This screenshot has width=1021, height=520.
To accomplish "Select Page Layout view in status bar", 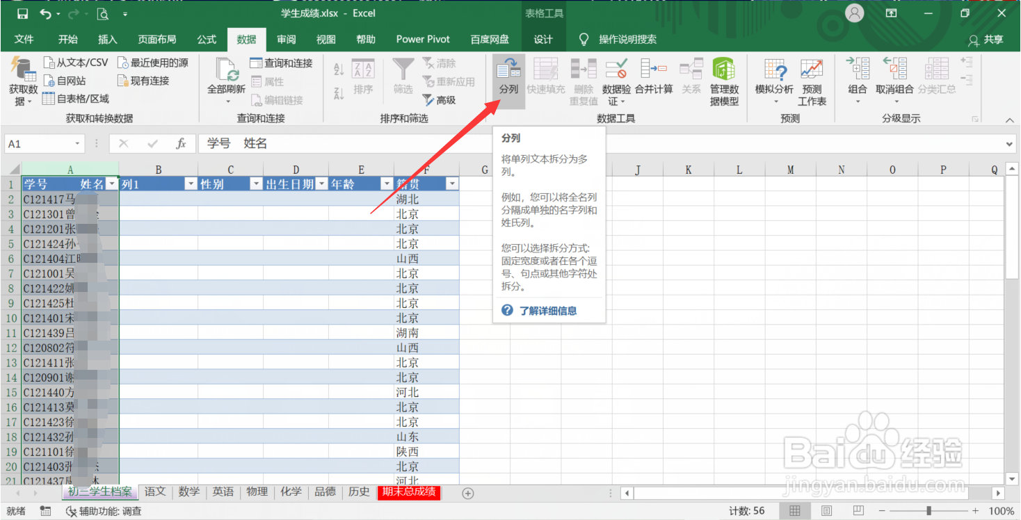I will tap(826, 511).
